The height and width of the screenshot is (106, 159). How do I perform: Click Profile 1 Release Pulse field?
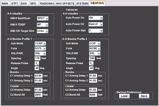click(37, 63)
